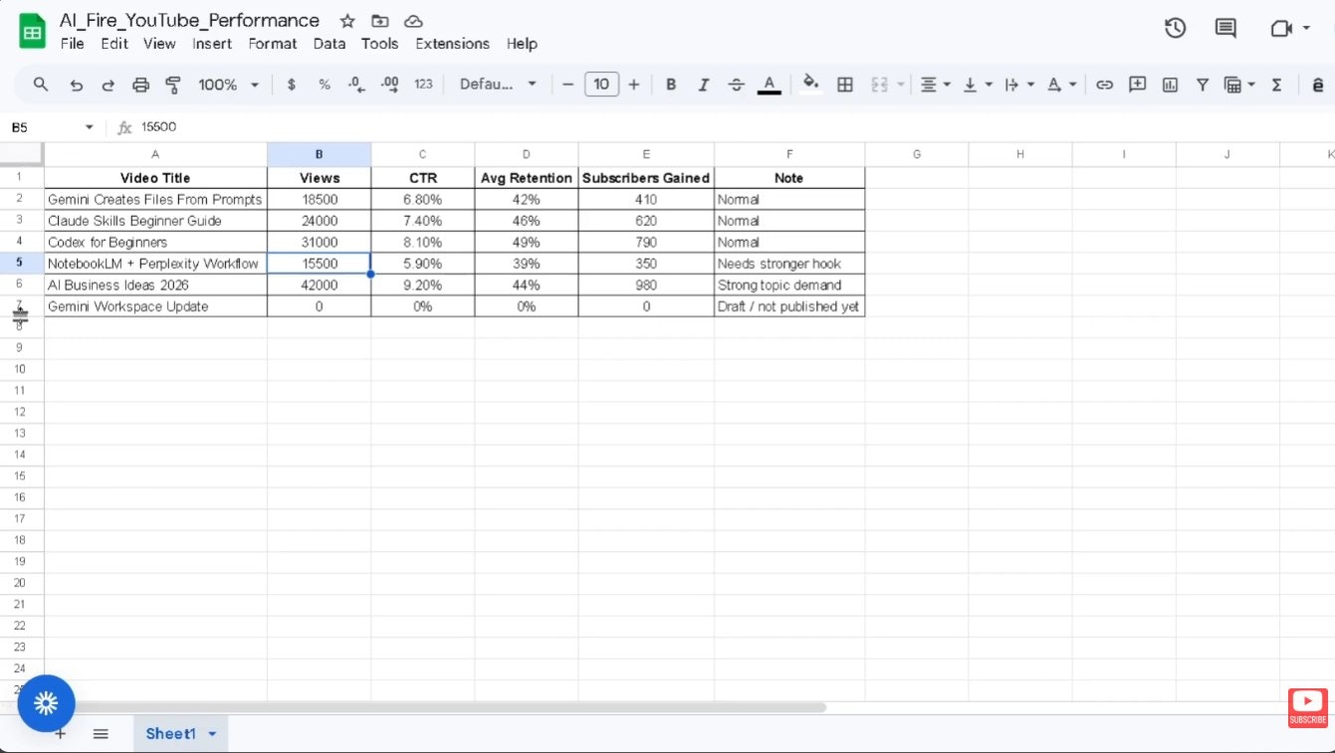The height and width of the screenshot is (753, 1335).
Task: Click the blue floating gear-star button
Action: click(46, 703)
